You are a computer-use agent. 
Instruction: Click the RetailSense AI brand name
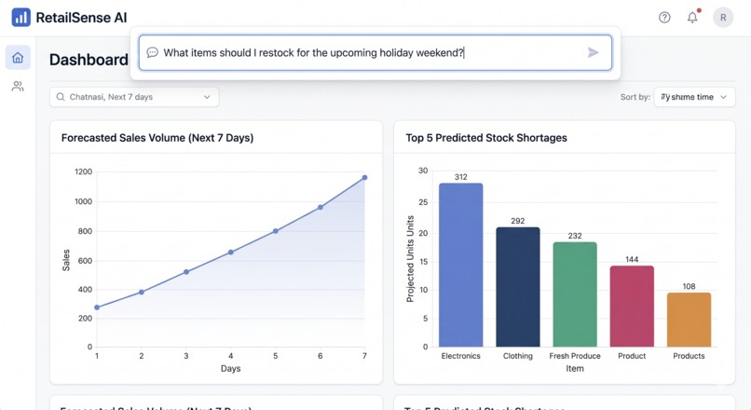point(81,18)
